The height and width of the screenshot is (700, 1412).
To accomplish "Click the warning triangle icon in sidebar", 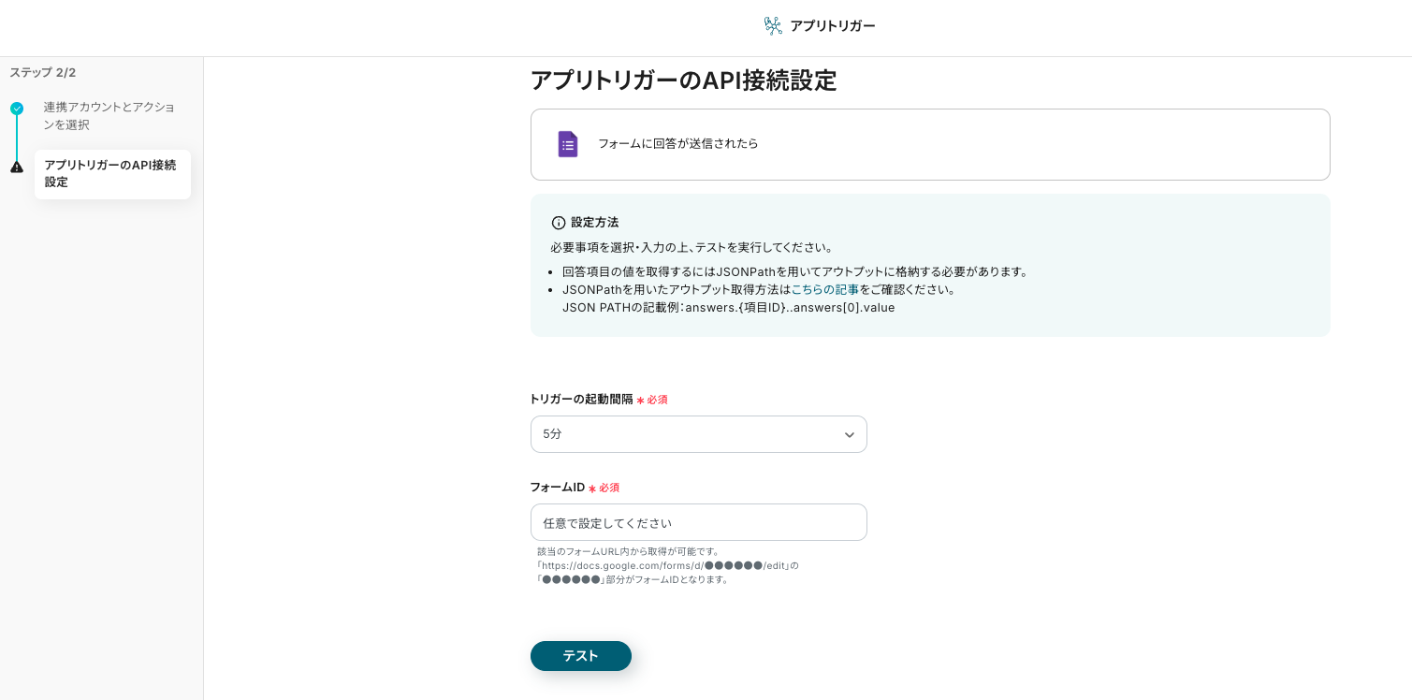I will [17, 167].
